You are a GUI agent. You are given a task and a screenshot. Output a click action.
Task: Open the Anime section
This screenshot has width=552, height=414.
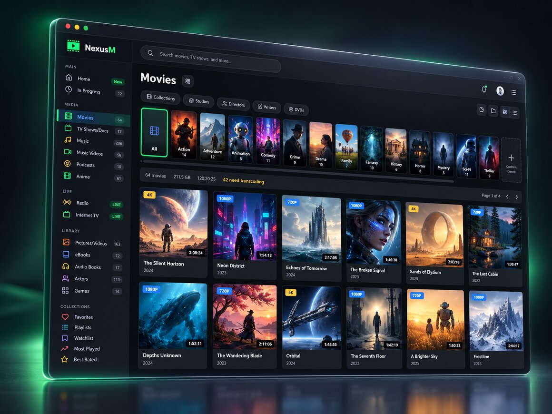pyautogui.click(x=93, y=177)
